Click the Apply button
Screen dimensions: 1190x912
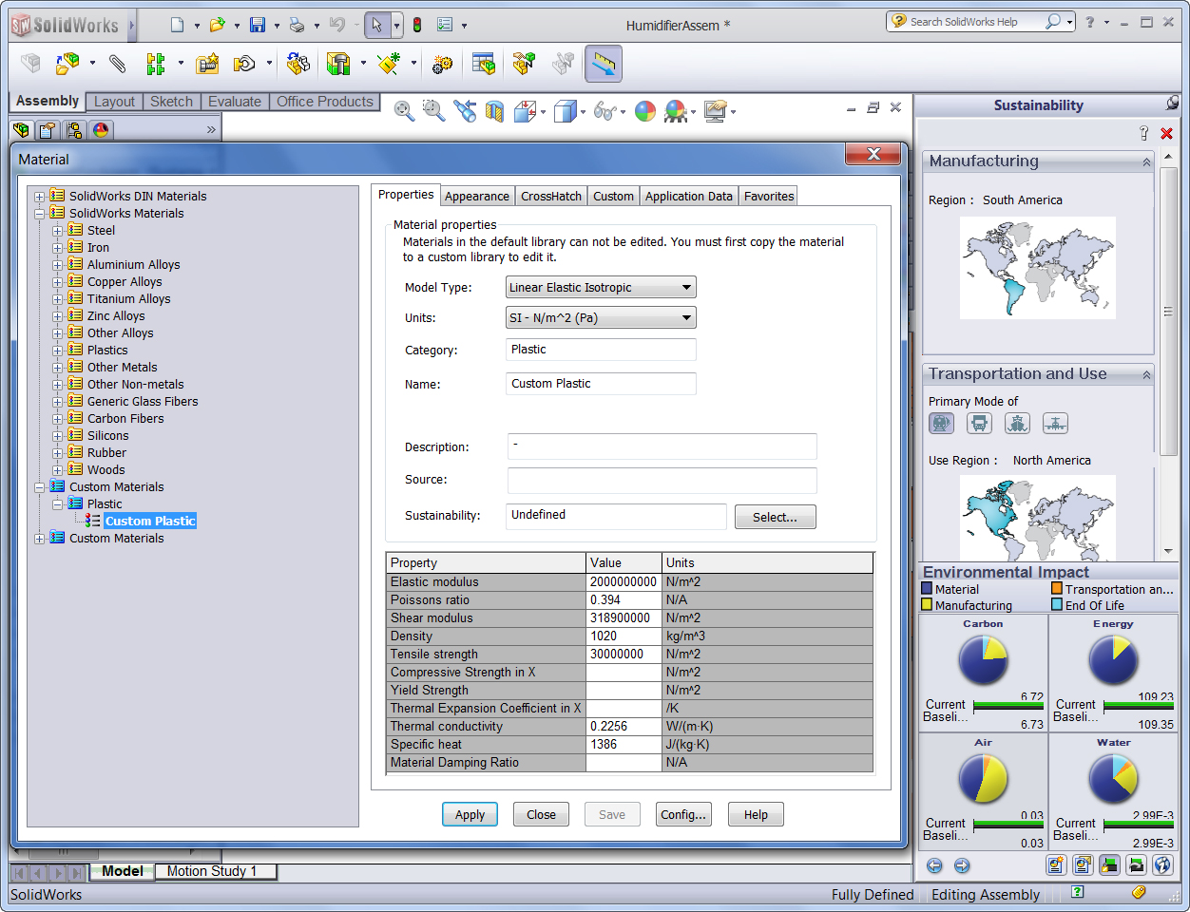tap(470, 815)
